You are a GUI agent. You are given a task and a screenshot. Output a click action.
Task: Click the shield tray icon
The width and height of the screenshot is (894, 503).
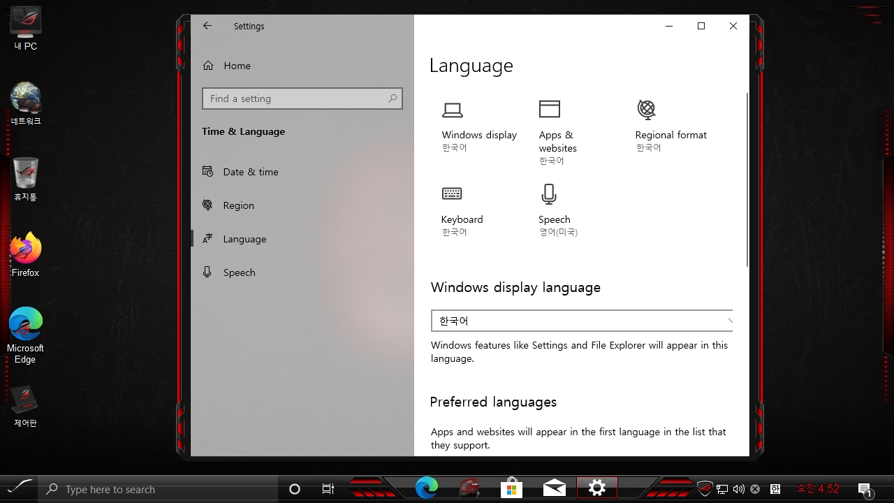click(x=705, y=489)
